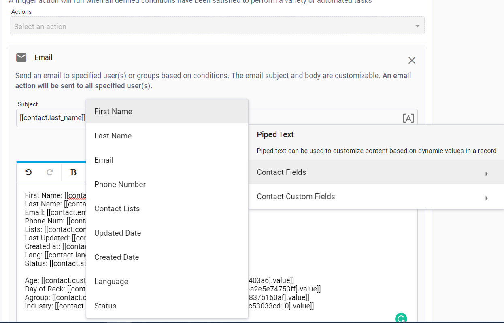Click the arrow beside Contact Fields

click(486, 174)
